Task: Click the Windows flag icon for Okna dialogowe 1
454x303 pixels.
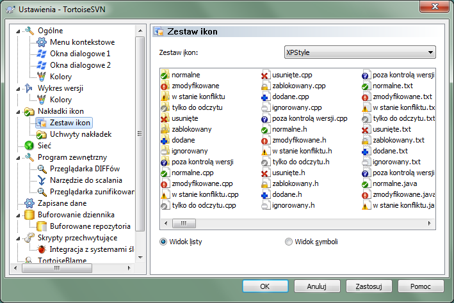Action: click(42, 54)
